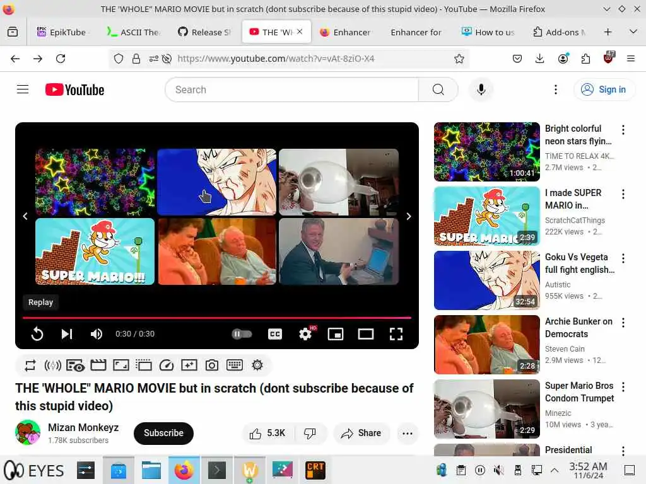646x484 pixels.
Task: Open options for Bright colorful neon stars
Action: pos(623,130)
